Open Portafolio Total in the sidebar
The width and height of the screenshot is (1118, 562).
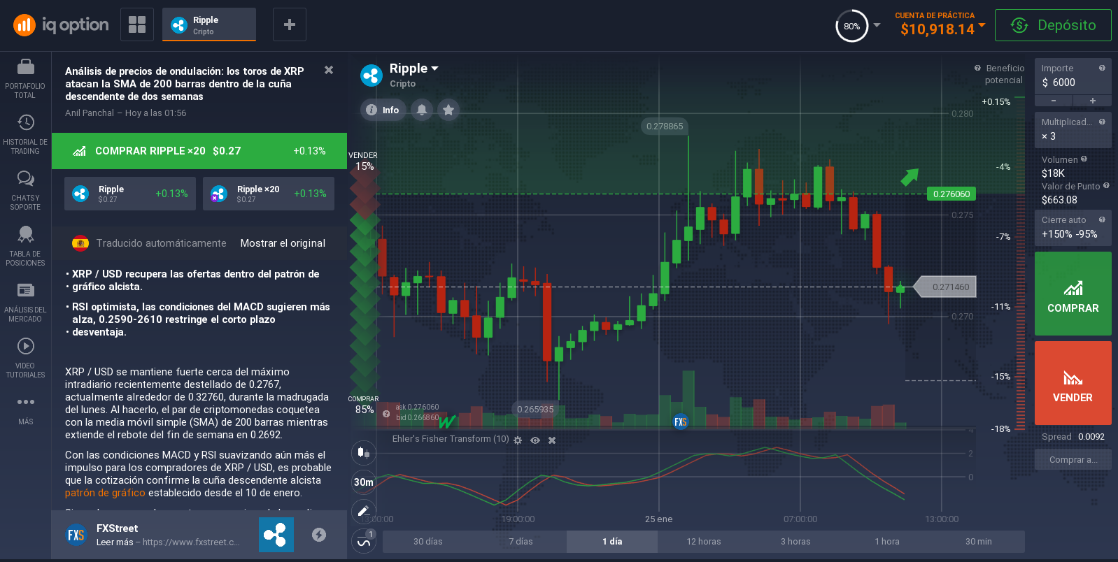25,79
